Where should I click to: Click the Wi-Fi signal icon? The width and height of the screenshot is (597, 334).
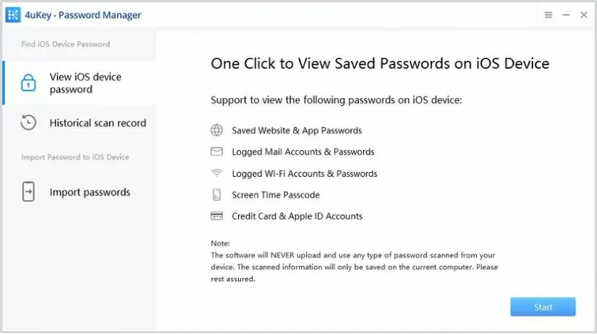tap(217, 173)
